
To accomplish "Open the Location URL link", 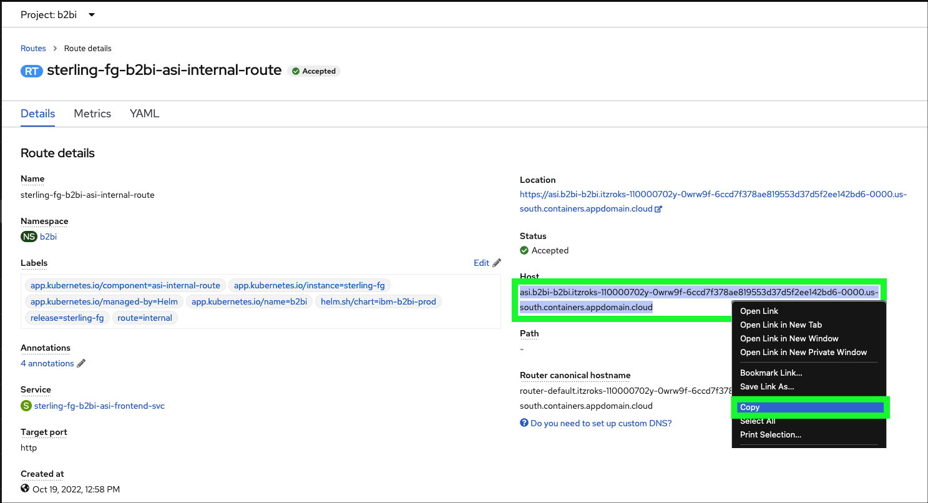I will 713,202.
